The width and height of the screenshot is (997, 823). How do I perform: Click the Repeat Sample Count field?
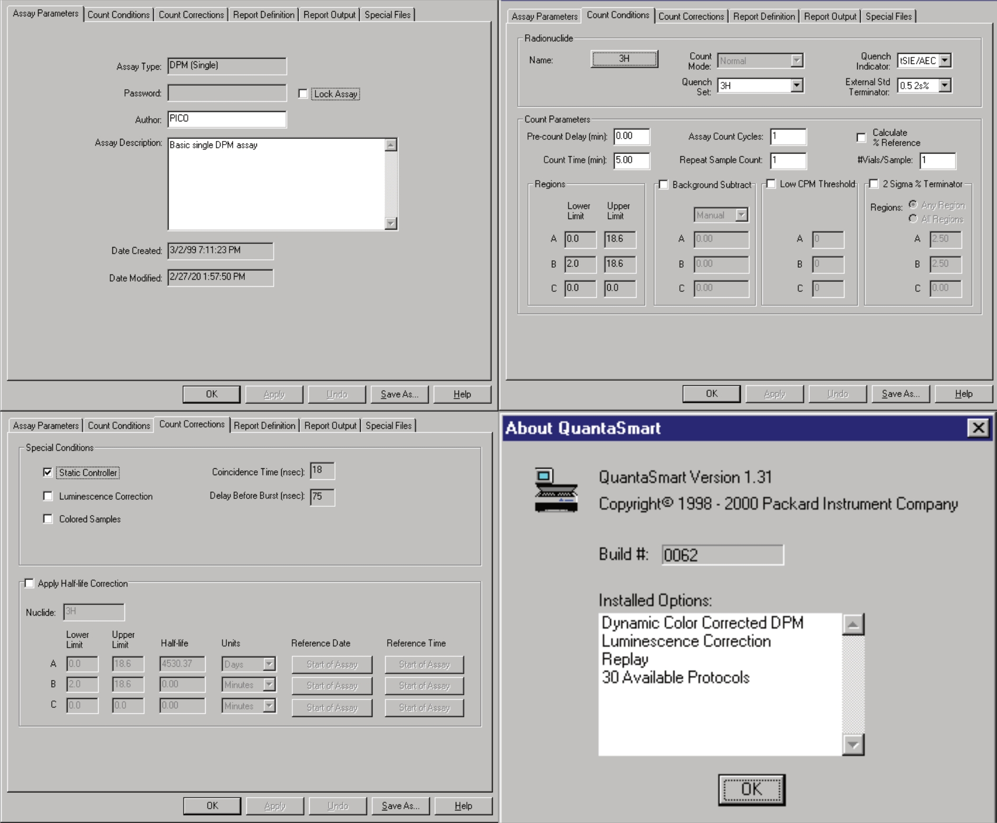pyautogui.click(x=788, y=160)
